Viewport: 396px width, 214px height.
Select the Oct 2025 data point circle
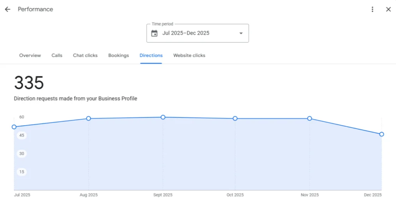pyautogui.click(x=235, y=118)
